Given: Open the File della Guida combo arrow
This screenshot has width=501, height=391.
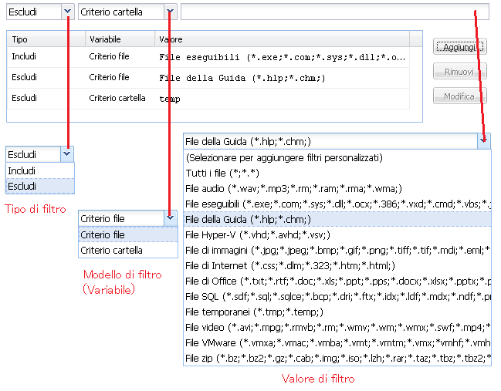Looking at the screenshot, I should tap(483, 141).
